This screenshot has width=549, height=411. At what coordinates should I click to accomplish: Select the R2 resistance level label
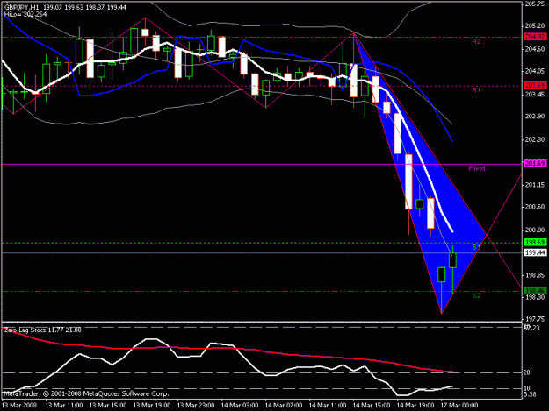[476, 41]
